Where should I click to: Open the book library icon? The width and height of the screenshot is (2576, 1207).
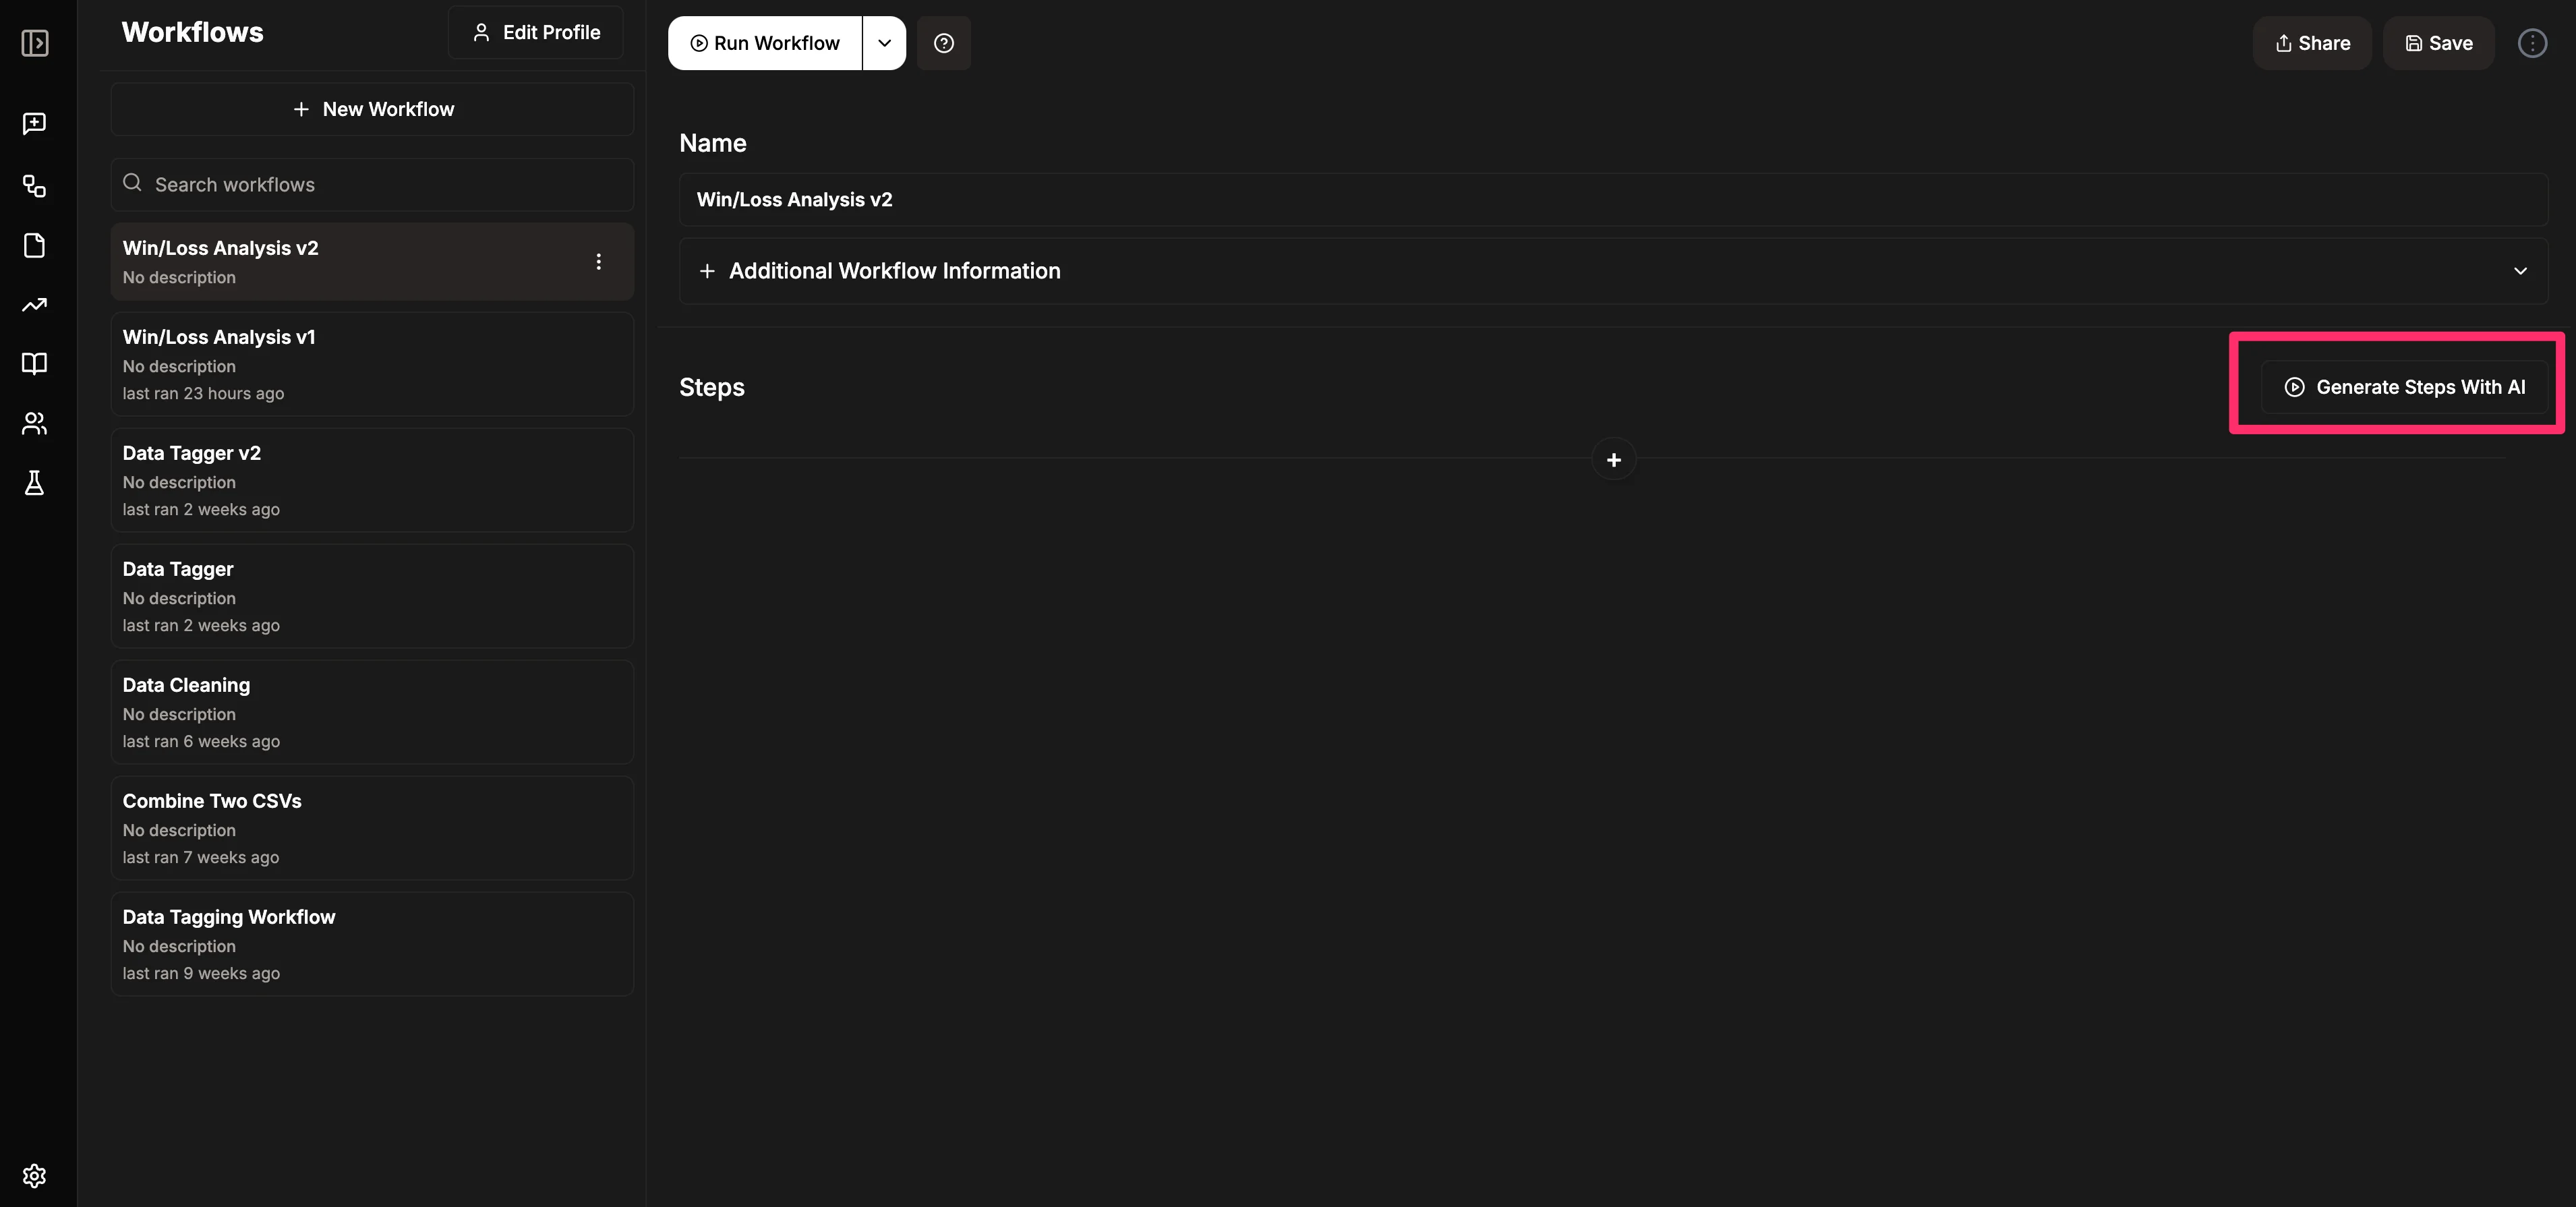point(35,363)
